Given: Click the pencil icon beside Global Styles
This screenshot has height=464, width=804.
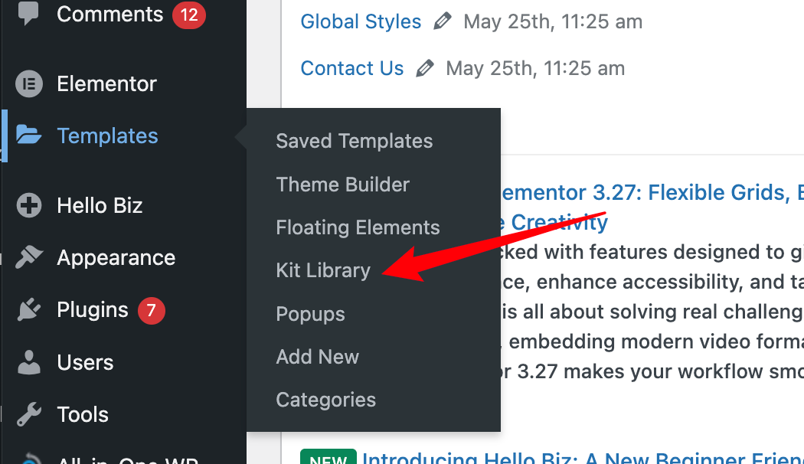Looking at the screenshot, I should click(x=443, y=21).
